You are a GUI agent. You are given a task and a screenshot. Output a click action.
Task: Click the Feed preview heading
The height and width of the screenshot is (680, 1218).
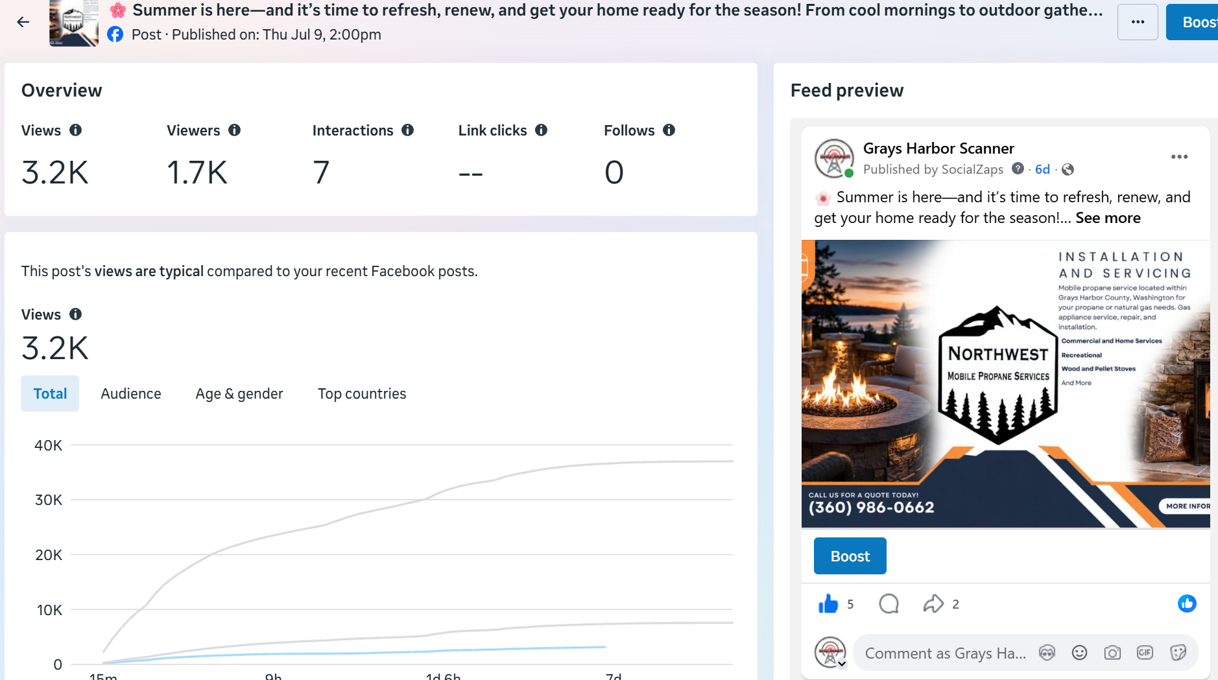pos(847,91)
